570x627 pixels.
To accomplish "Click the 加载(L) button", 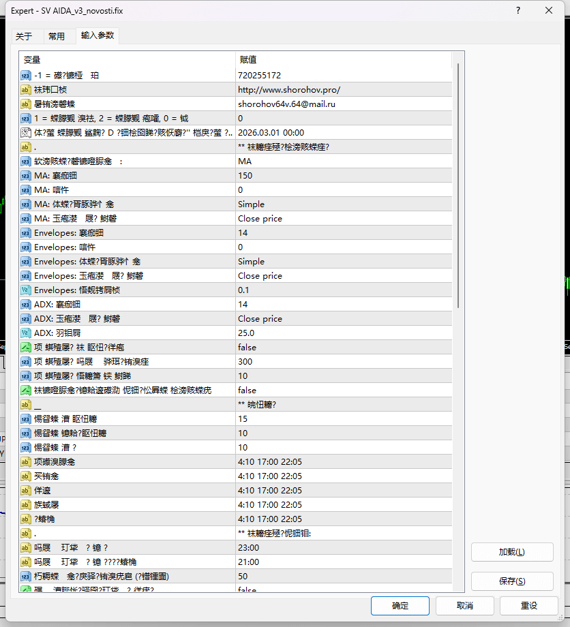I will pyautogui.click(x=512, y=552).
